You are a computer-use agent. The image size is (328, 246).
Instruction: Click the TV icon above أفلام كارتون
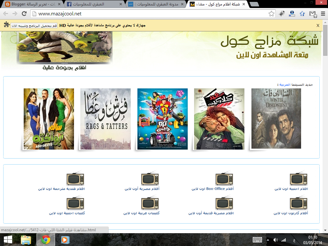pos(299,202)
